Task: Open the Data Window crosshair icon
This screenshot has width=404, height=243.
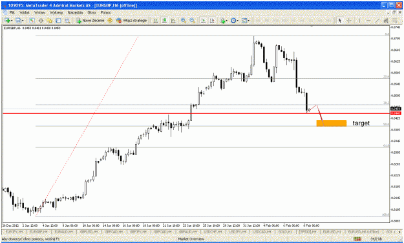Action: click(x=41, y=20)
